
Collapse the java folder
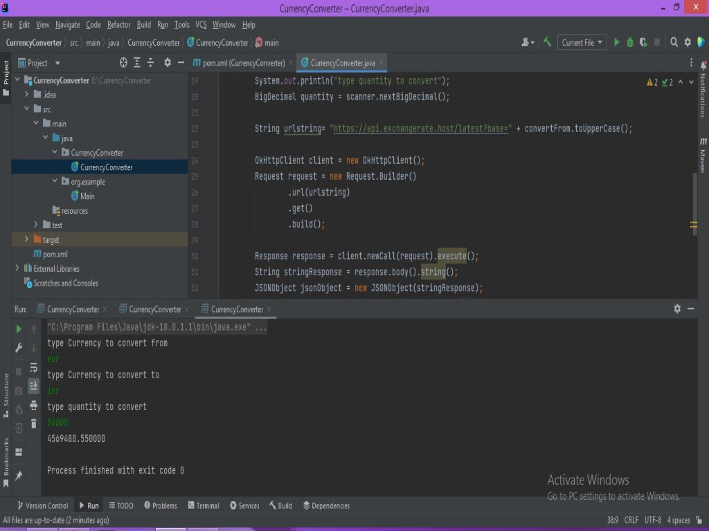tap(46, 138)
